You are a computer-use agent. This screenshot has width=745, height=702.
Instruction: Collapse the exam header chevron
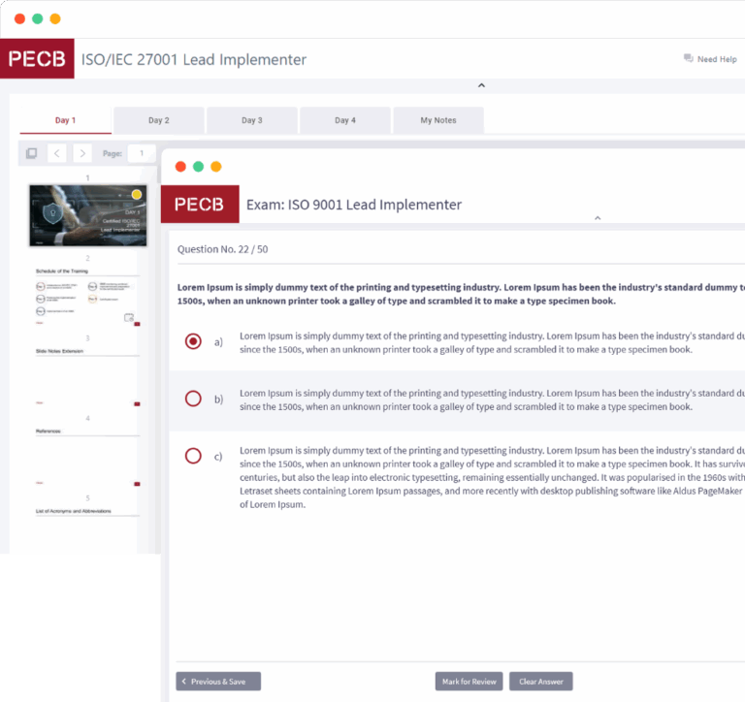[x=598, y=218]
